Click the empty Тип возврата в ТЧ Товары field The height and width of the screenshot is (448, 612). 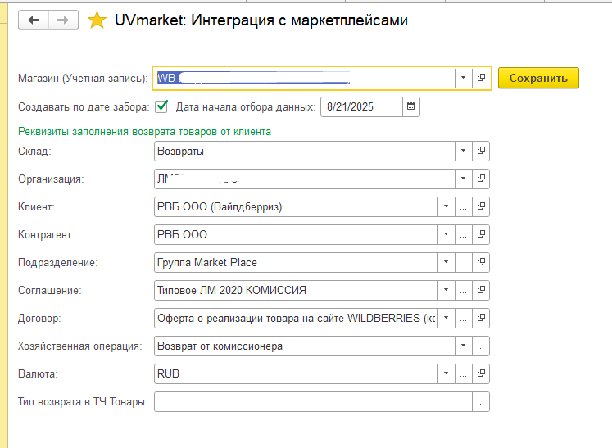click(x=314, y=402)
